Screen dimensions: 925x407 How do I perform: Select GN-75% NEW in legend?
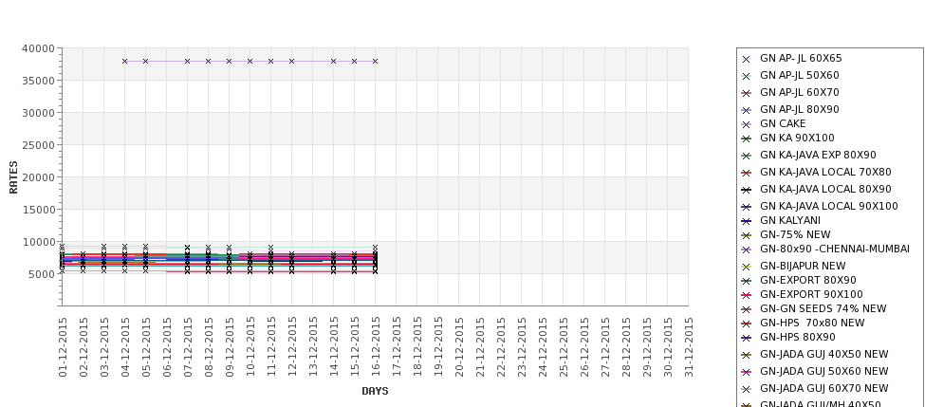pos(795,234)
